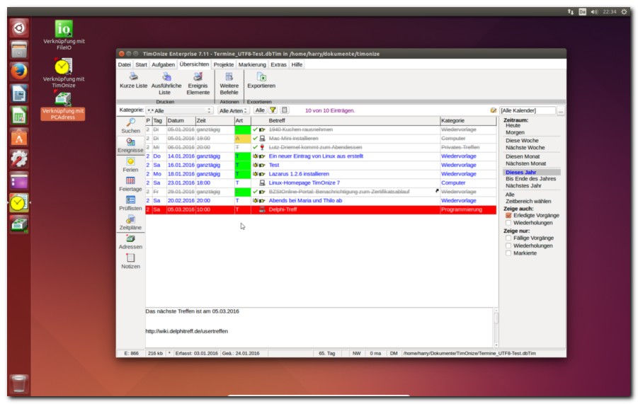Screen dimensions: 638x404
Task: Open Verknüpfung mit TimOnize desktop shortcut
Action: [x=64, y=72]
